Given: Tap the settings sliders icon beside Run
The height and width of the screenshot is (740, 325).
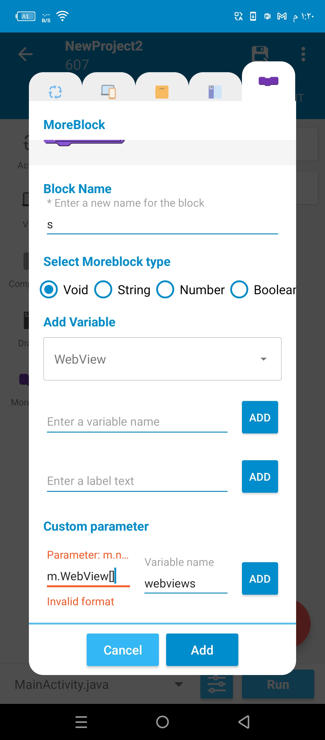Looking at the screenshot, I should click(217, 684).
